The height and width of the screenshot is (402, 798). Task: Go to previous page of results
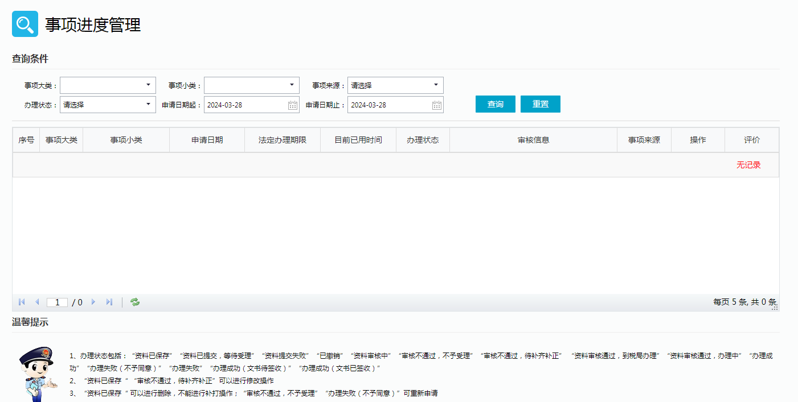[x=37, y=302]
